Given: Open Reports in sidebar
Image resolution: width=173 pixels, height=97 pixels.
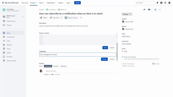Looking at the screenshot, I should click(13, 25).
